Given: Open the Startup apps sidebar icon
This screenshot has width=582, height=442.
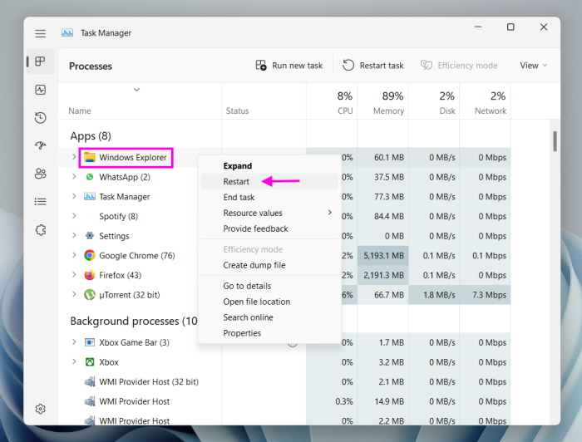Looking at the screenshot, I should 40,145.
